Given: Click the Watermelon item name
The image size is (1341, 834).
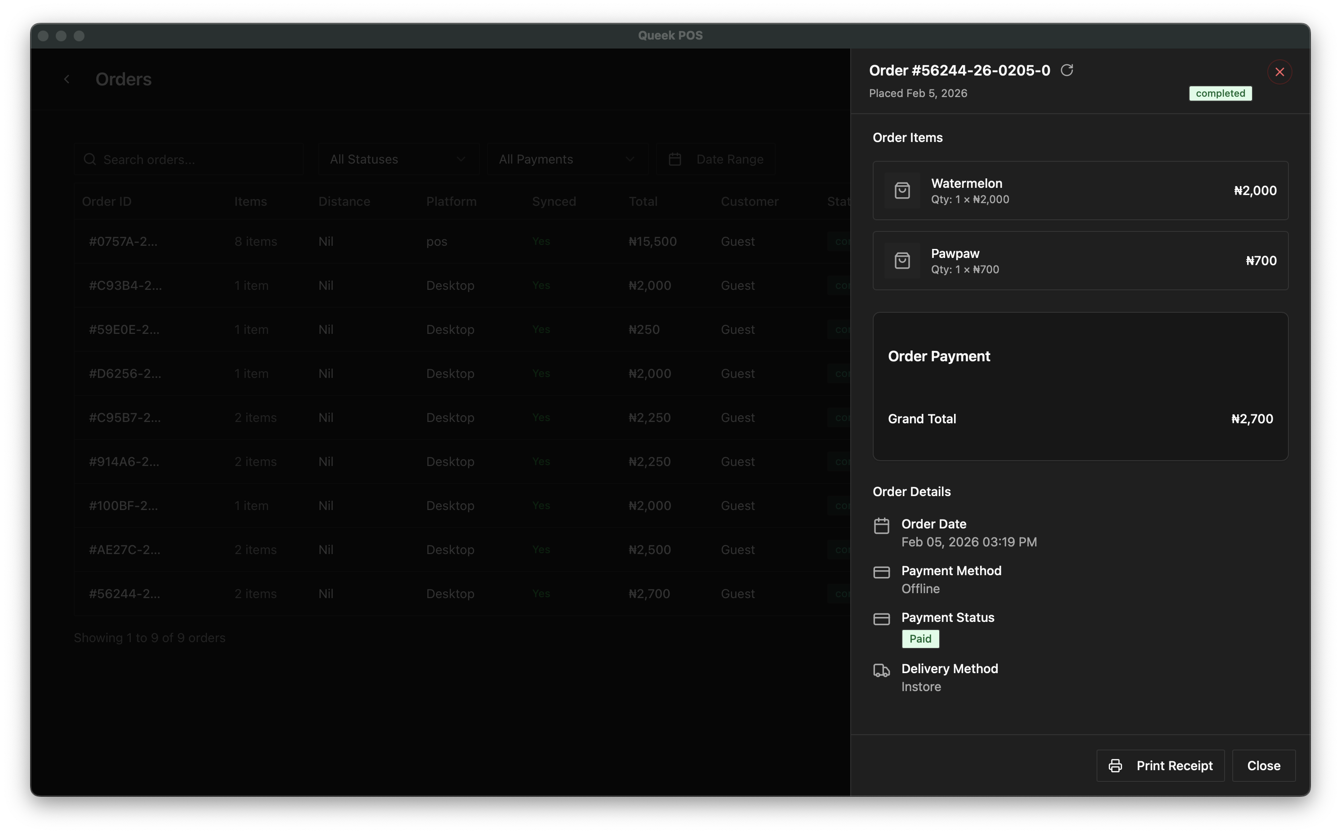Looking at the screenshot, I should pyautogui.click(x=967, y=183).
